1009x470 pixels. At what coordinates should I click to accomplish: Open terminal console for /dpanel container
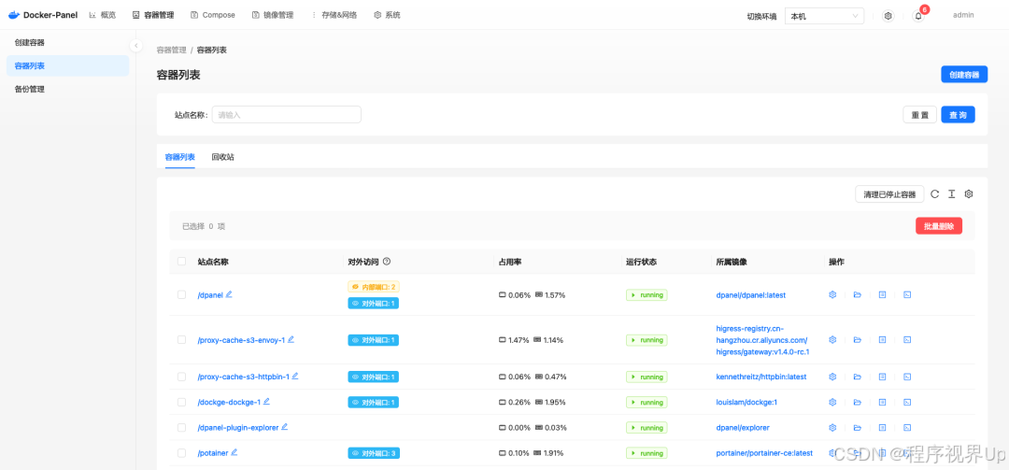(x=906, y=295)
